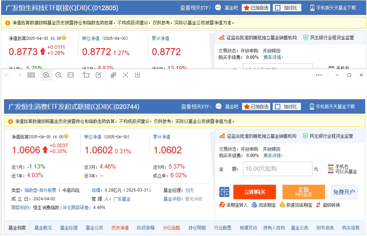Open the 历史净值 tab

120,228
